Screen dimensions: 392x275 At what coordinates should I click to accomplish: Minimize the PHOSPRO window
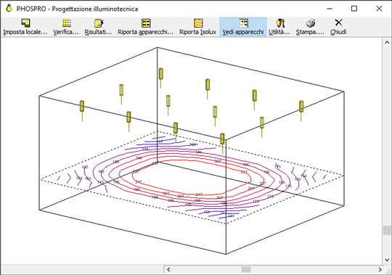330,9
